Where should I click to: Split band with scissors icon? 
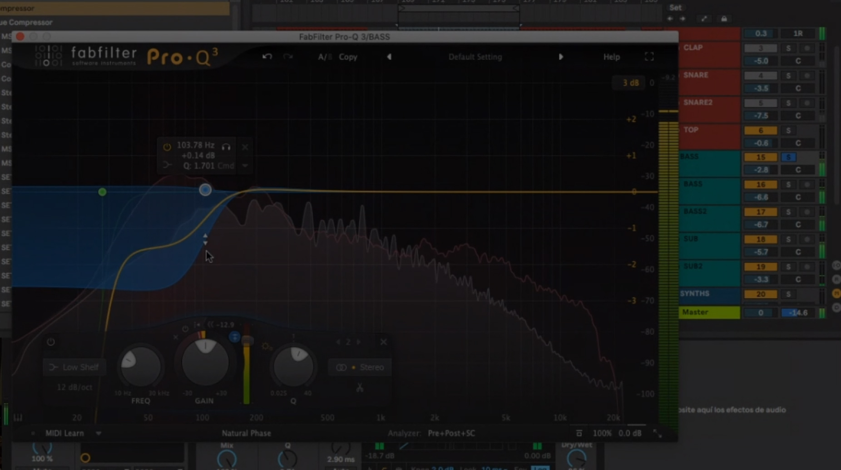pos(360,388)
